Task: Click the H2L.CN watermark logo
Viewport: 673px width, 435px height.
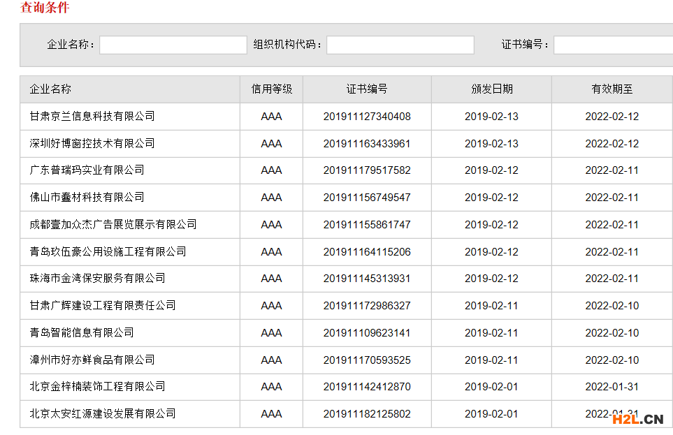Action: point(638,419)
